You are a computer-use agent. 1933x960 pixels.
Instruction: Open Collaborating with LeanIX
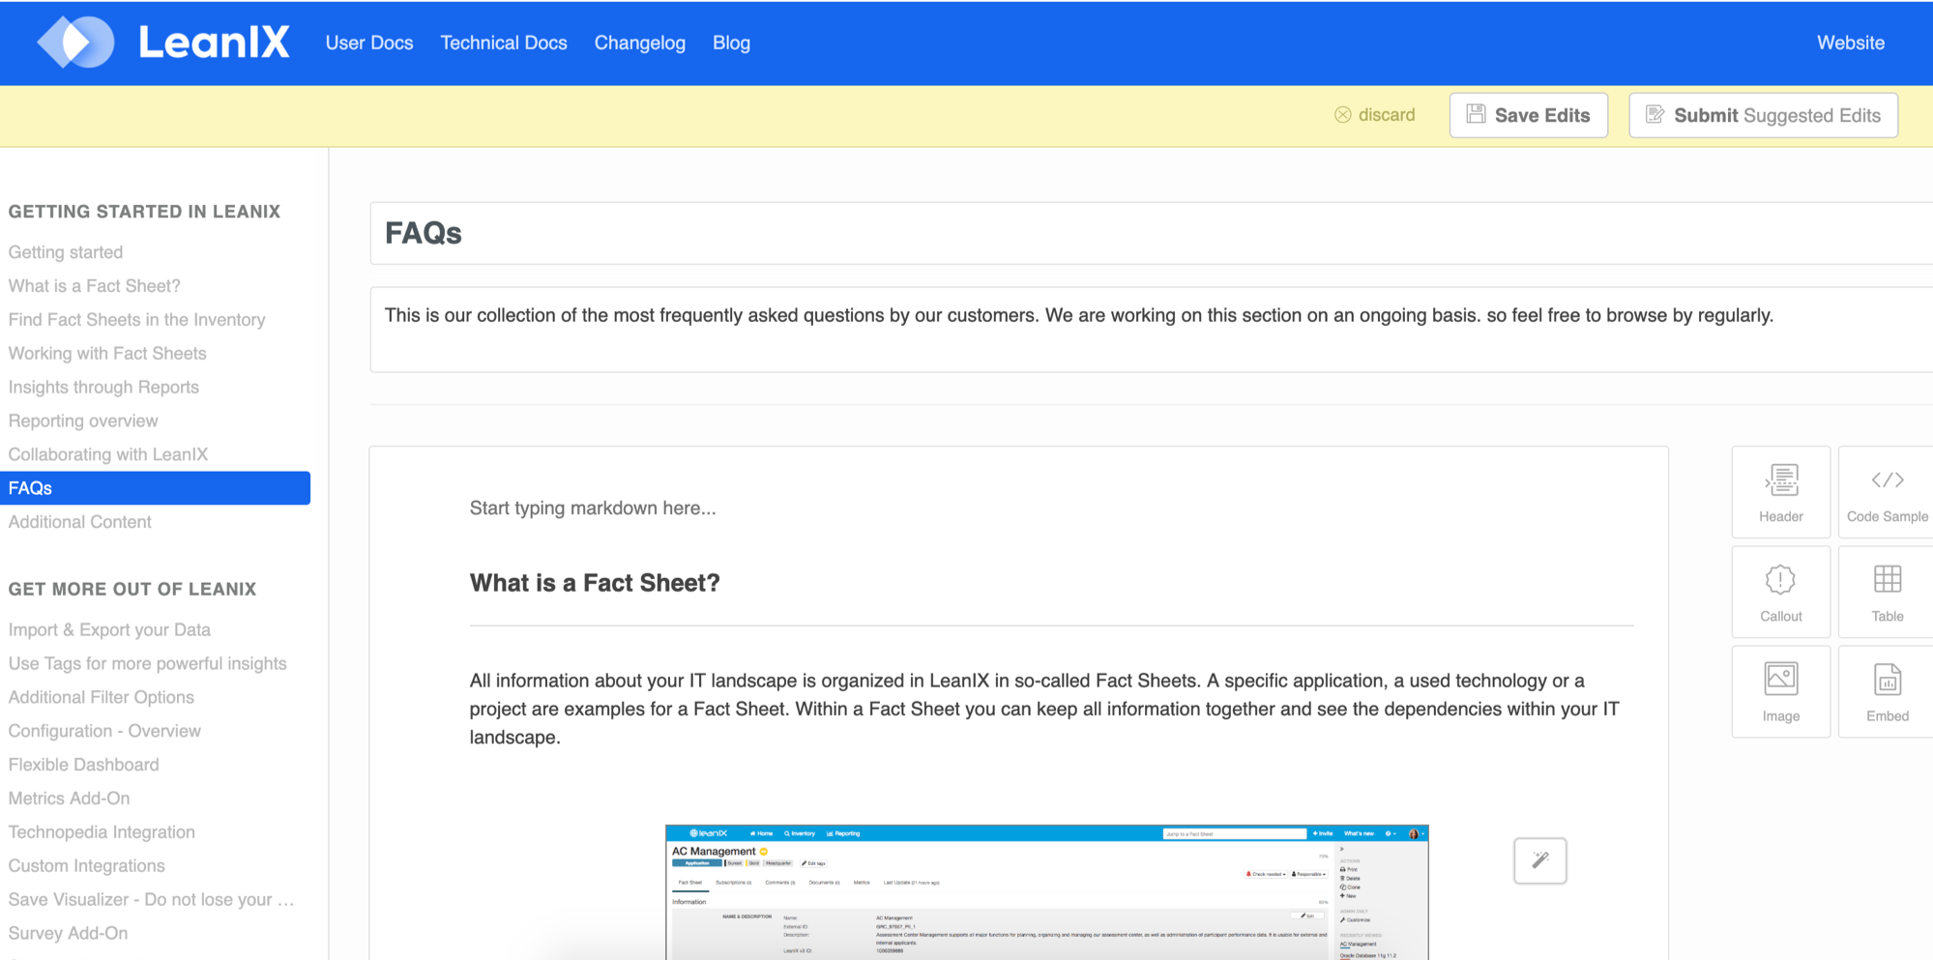(108, 454)
